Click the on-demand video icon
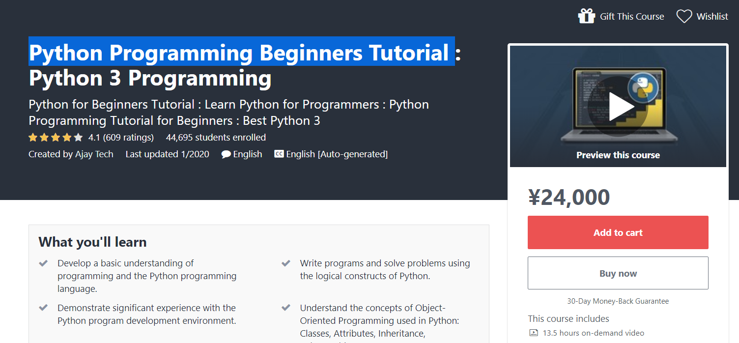This screenshot has height=343, width=739. point(534,333)
